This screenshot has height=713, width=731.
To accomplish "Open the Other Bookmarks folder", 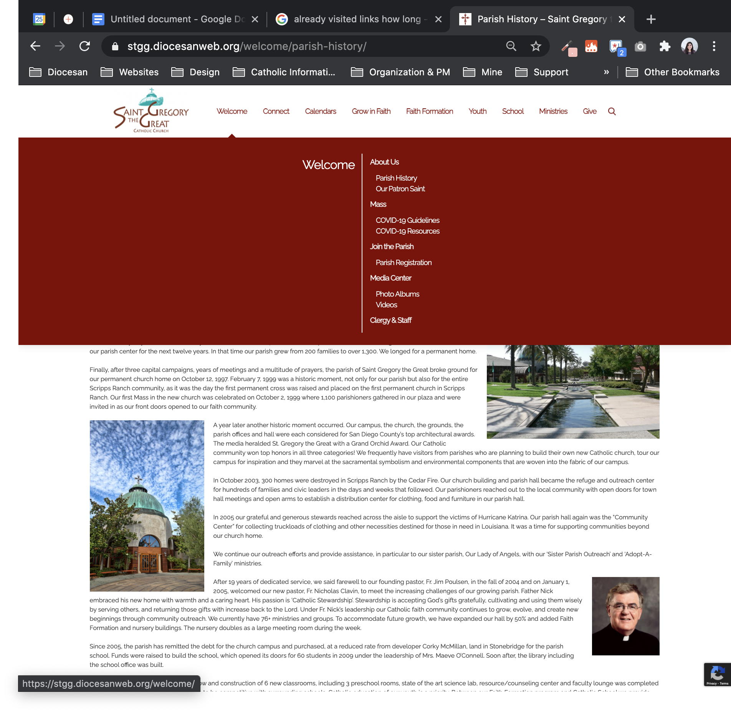I will (x=673, y=72).
